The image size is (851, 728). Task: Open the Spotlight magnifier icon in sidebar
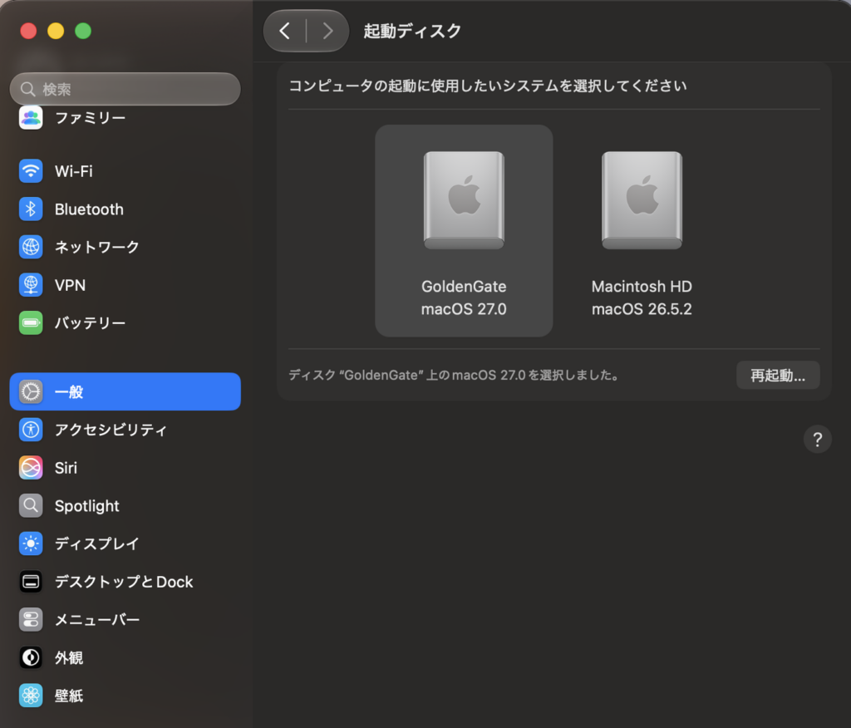pyautogui.click(x=31, y=505)
